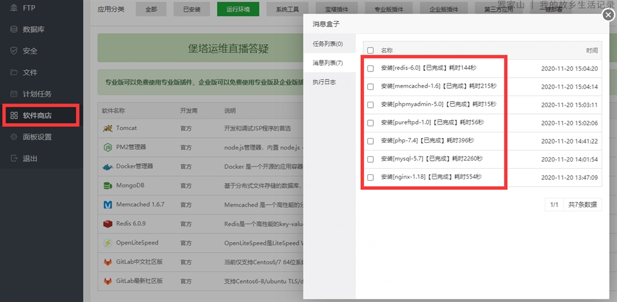
Task: Open 面板设置 in sidebar
Action: coord(37,137)
